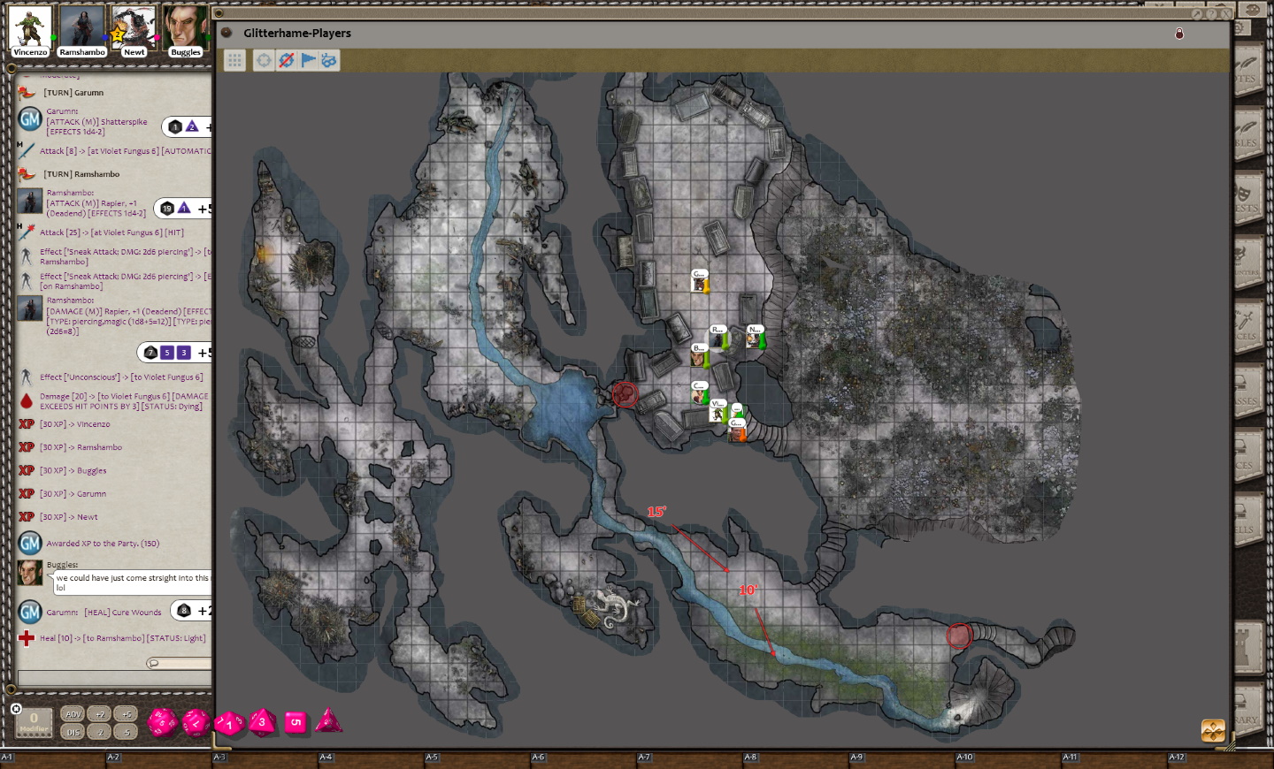Image resolution: width=1274 pixels, height=769 pixels.
Task: Toggle the grid icon in map toolbar
Action: 234,60
